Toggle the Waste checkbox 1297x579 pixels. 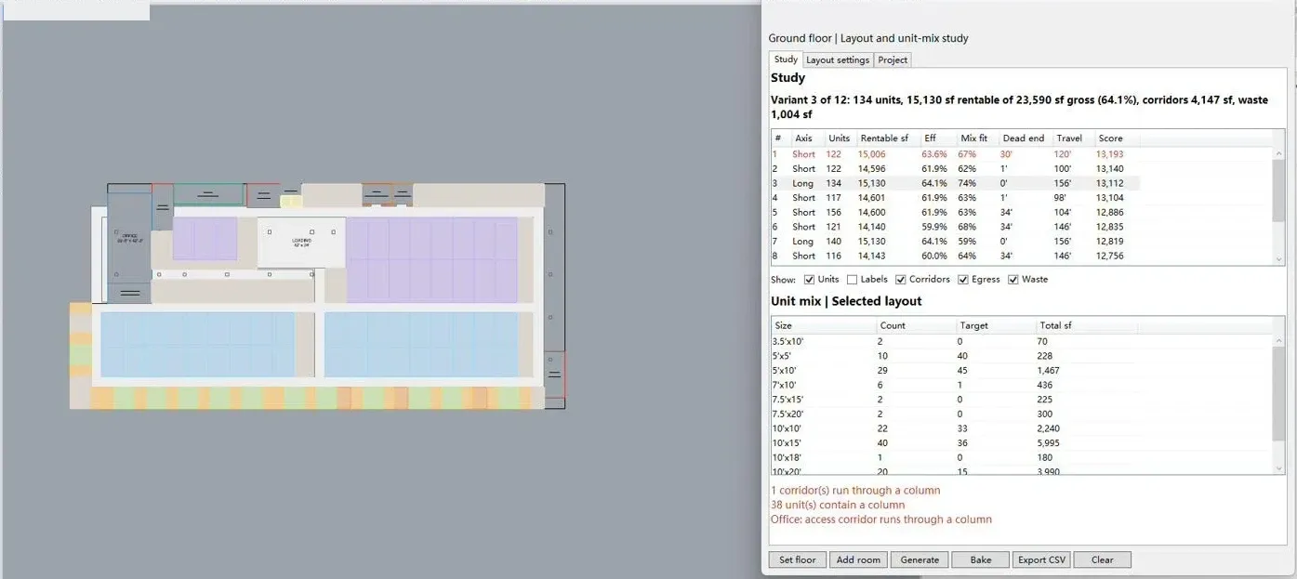click(1013, 279)
